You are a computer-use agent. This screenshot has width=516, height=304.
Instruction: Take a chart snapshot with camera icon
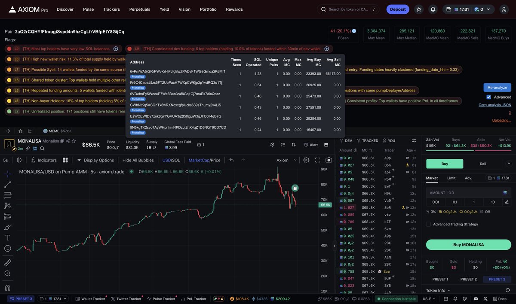pos(329,160)
